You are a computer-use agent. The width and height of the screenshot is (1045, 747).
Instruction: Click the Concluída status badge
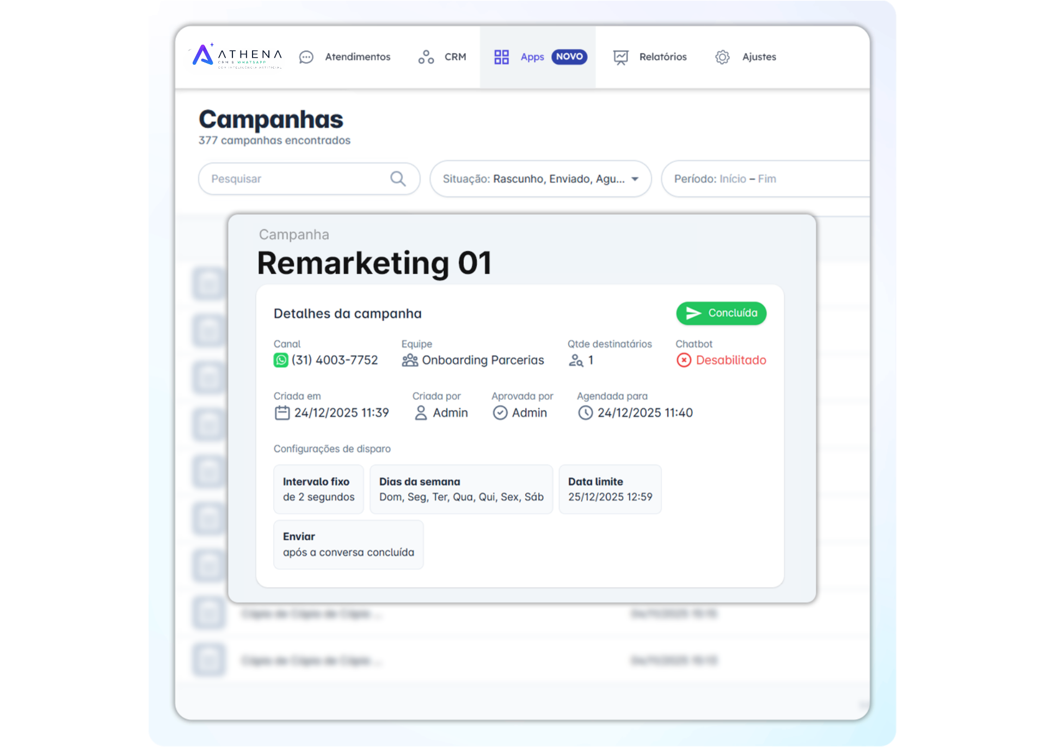[721, 313]
